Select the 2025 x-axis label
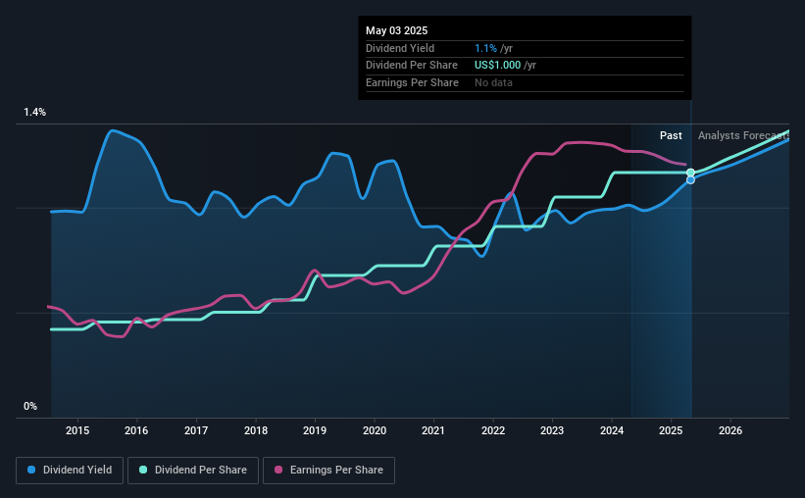805x498 pixels. click(671, 430)
